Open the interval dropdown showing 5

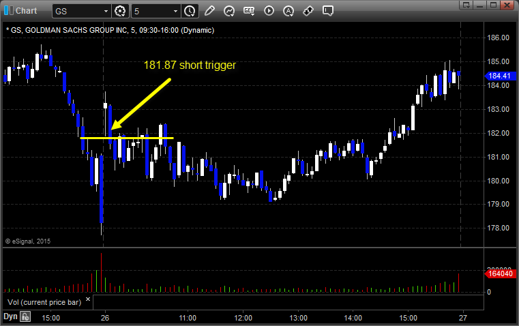pos(156,11)
